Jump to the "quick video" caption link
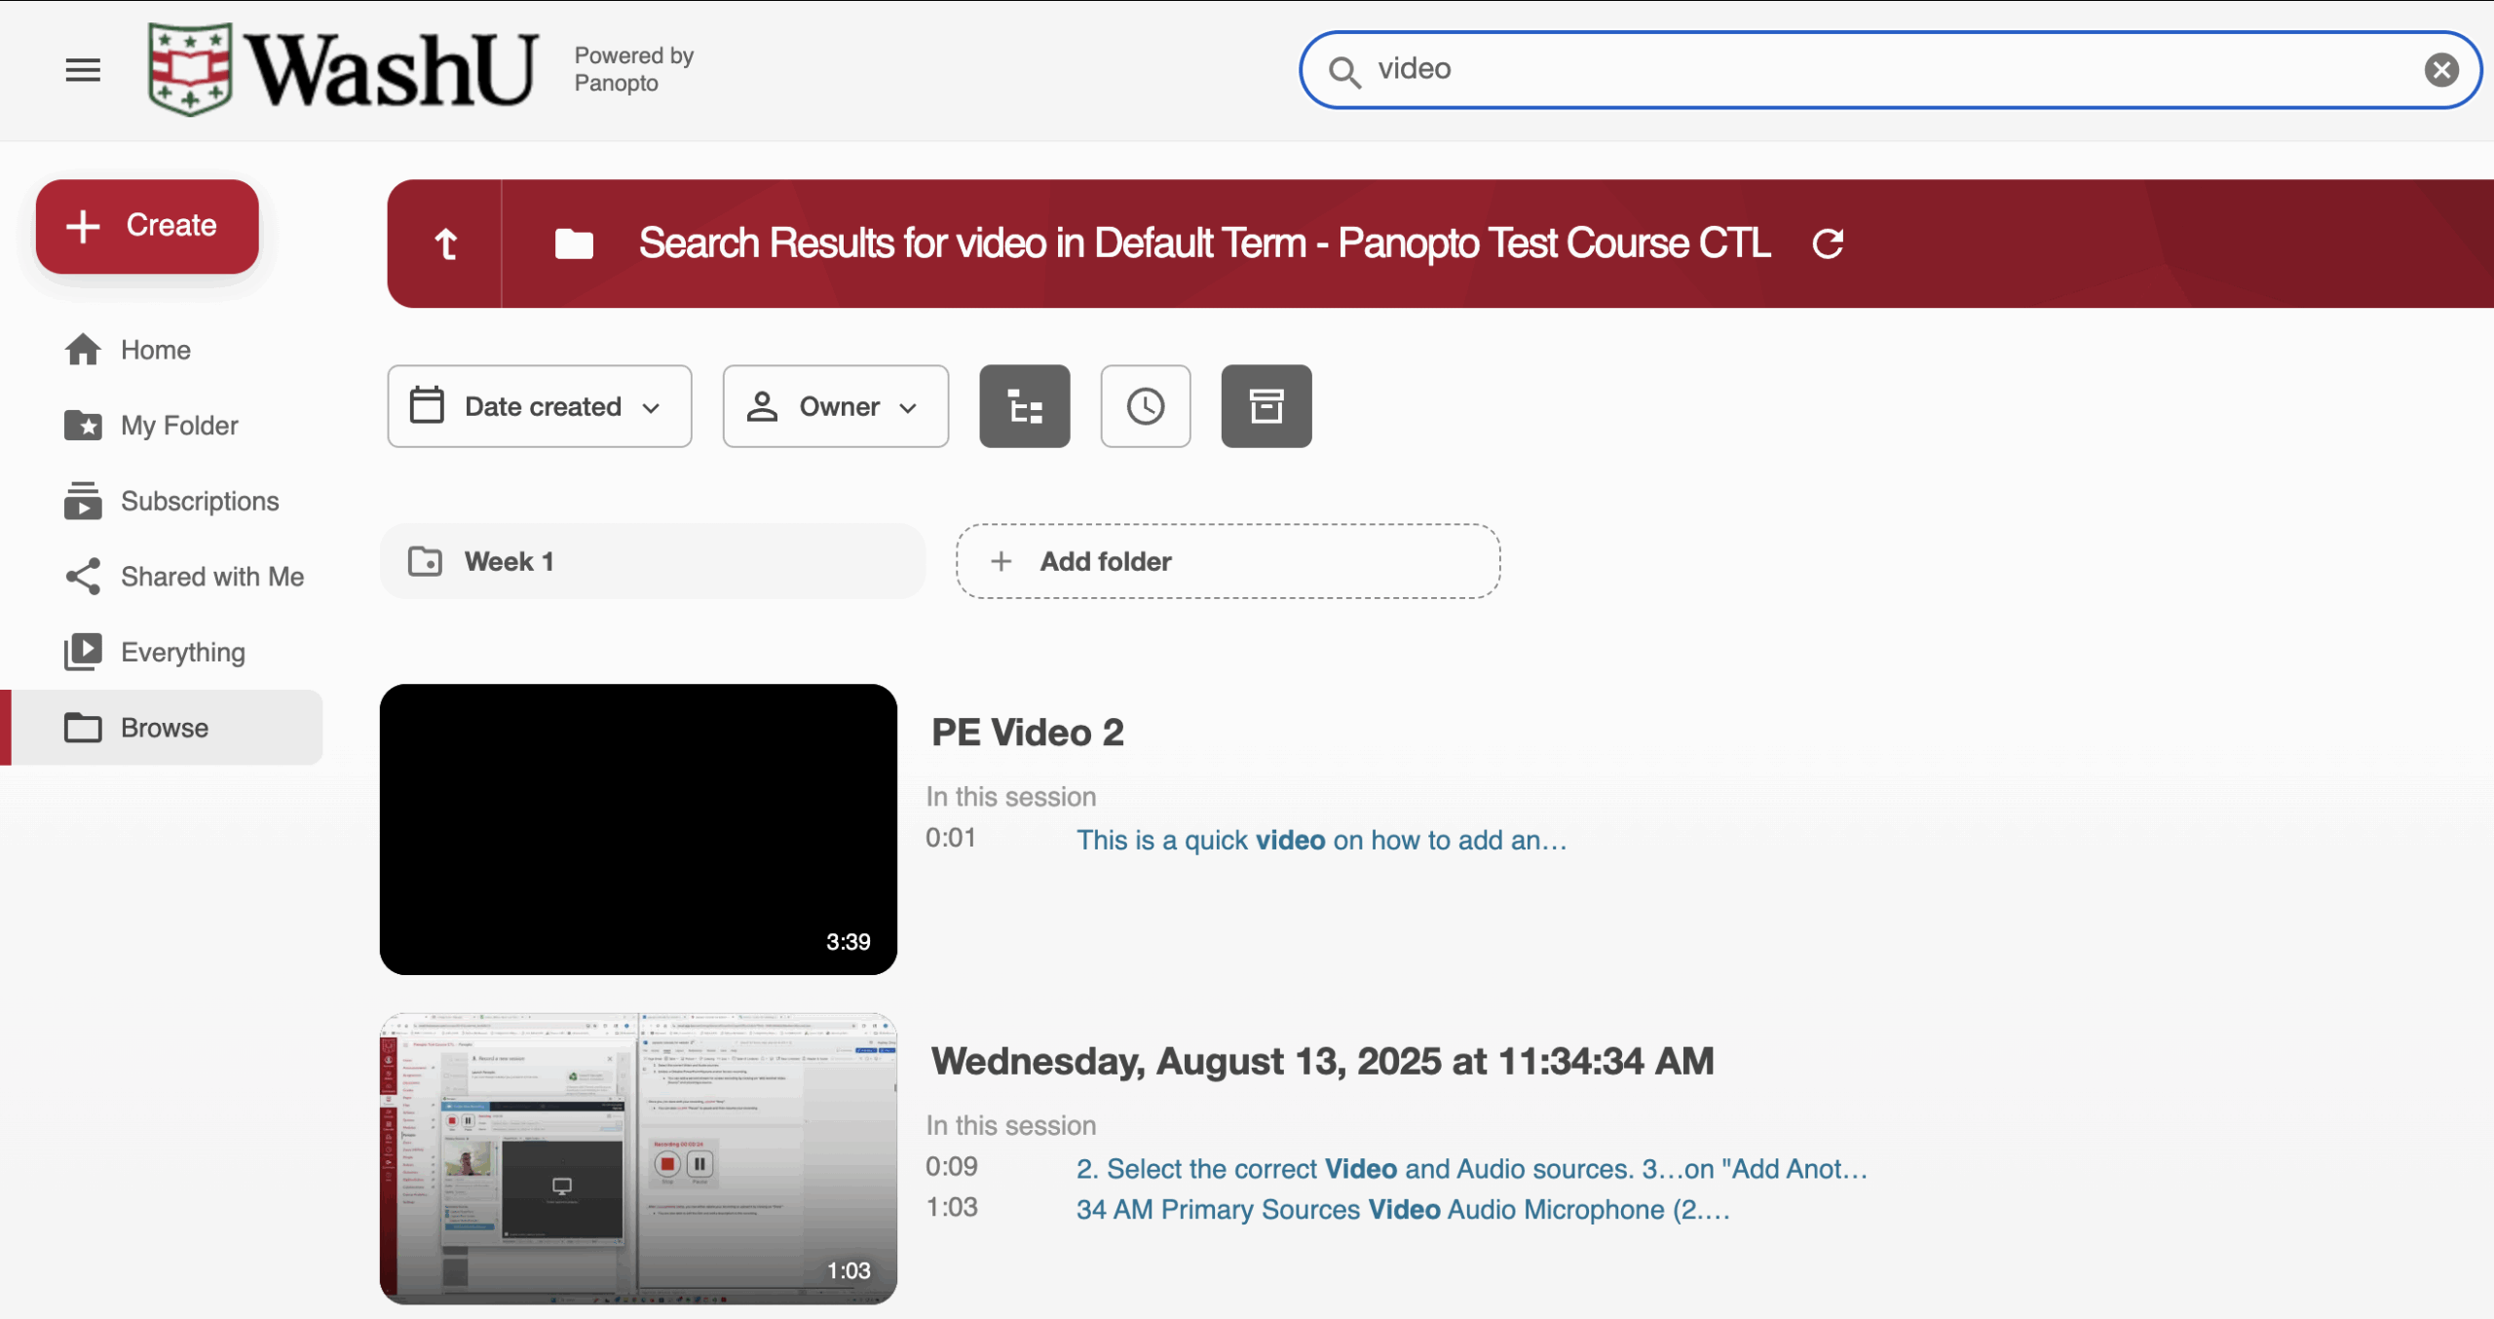Viewport: 2494px width, 1319px height. (x=1321, y=840)
